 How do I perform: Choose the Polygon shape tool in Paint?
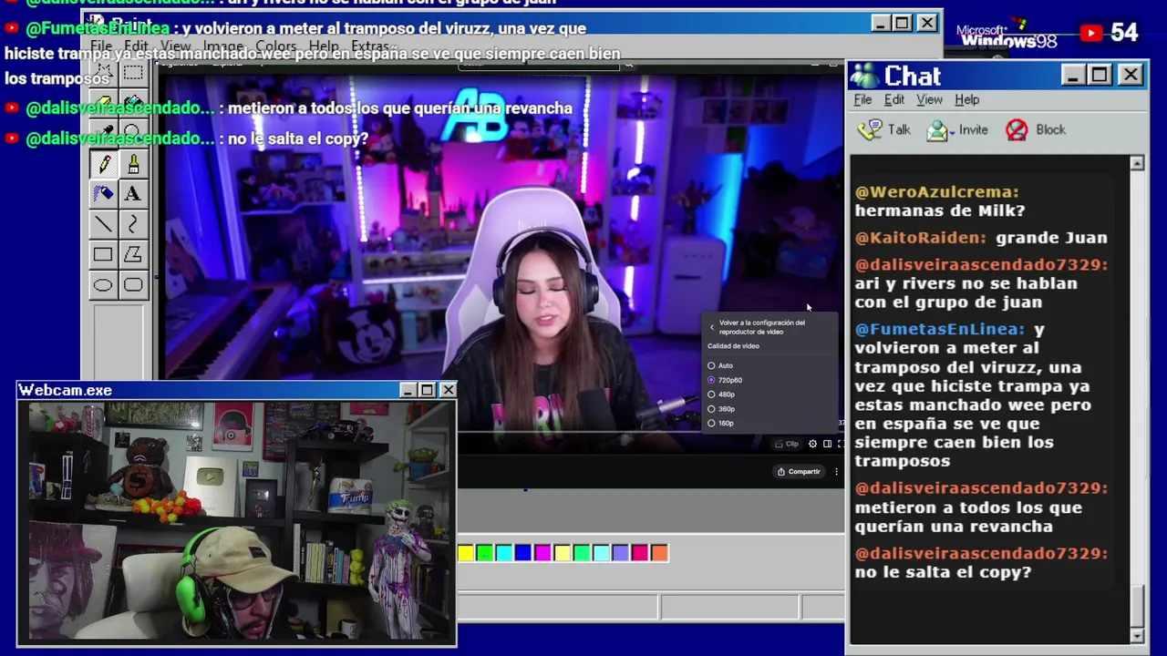[x=133, y=255]
